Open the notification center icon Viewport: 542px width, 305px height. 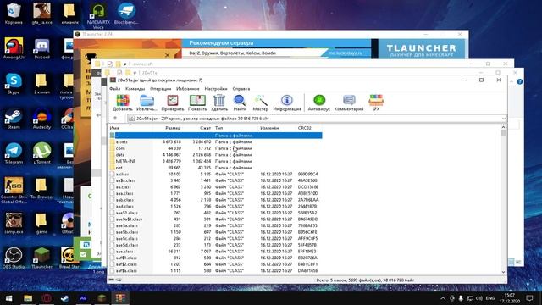[x=529, y=298]
